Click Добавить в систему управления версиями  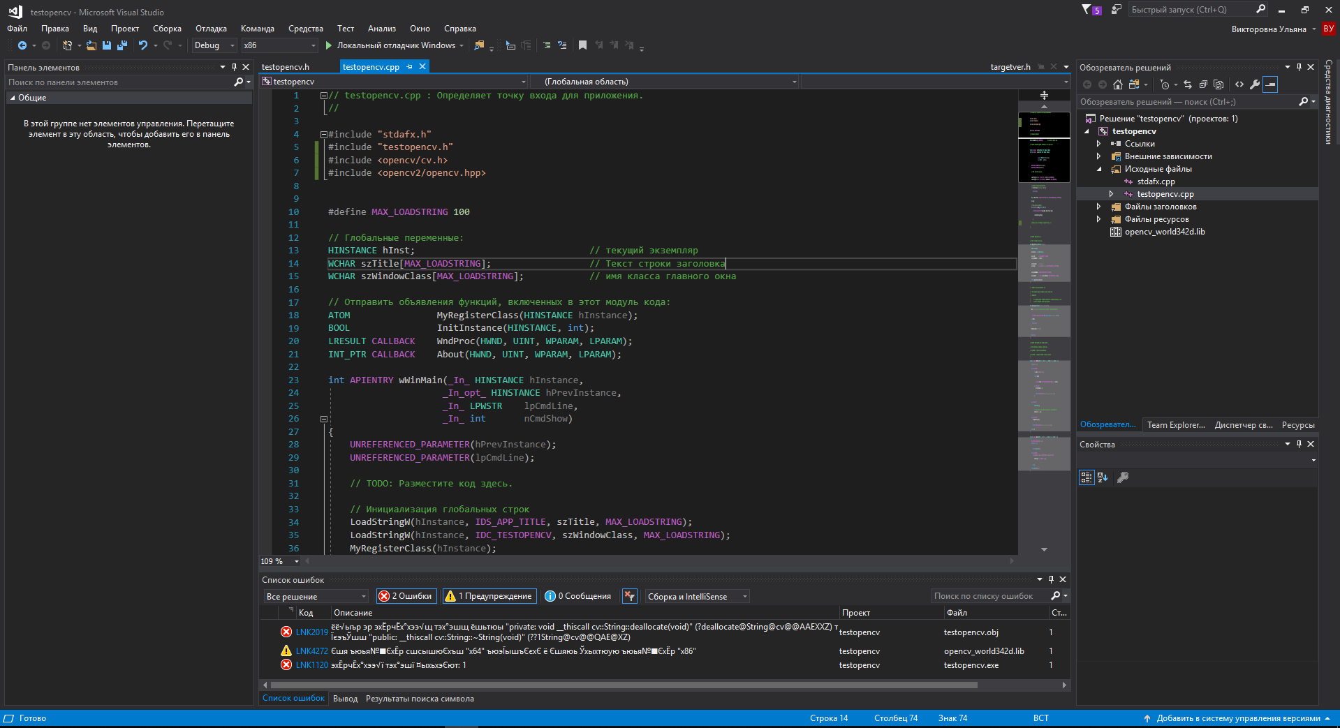pos(1238,718)
